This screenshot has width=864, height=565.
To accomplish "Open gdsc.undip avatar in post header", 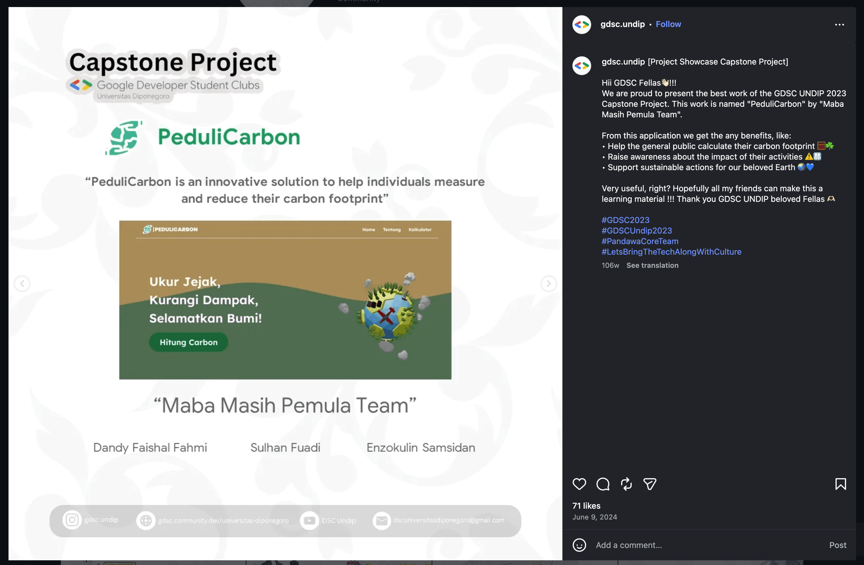I will point(581,24).
